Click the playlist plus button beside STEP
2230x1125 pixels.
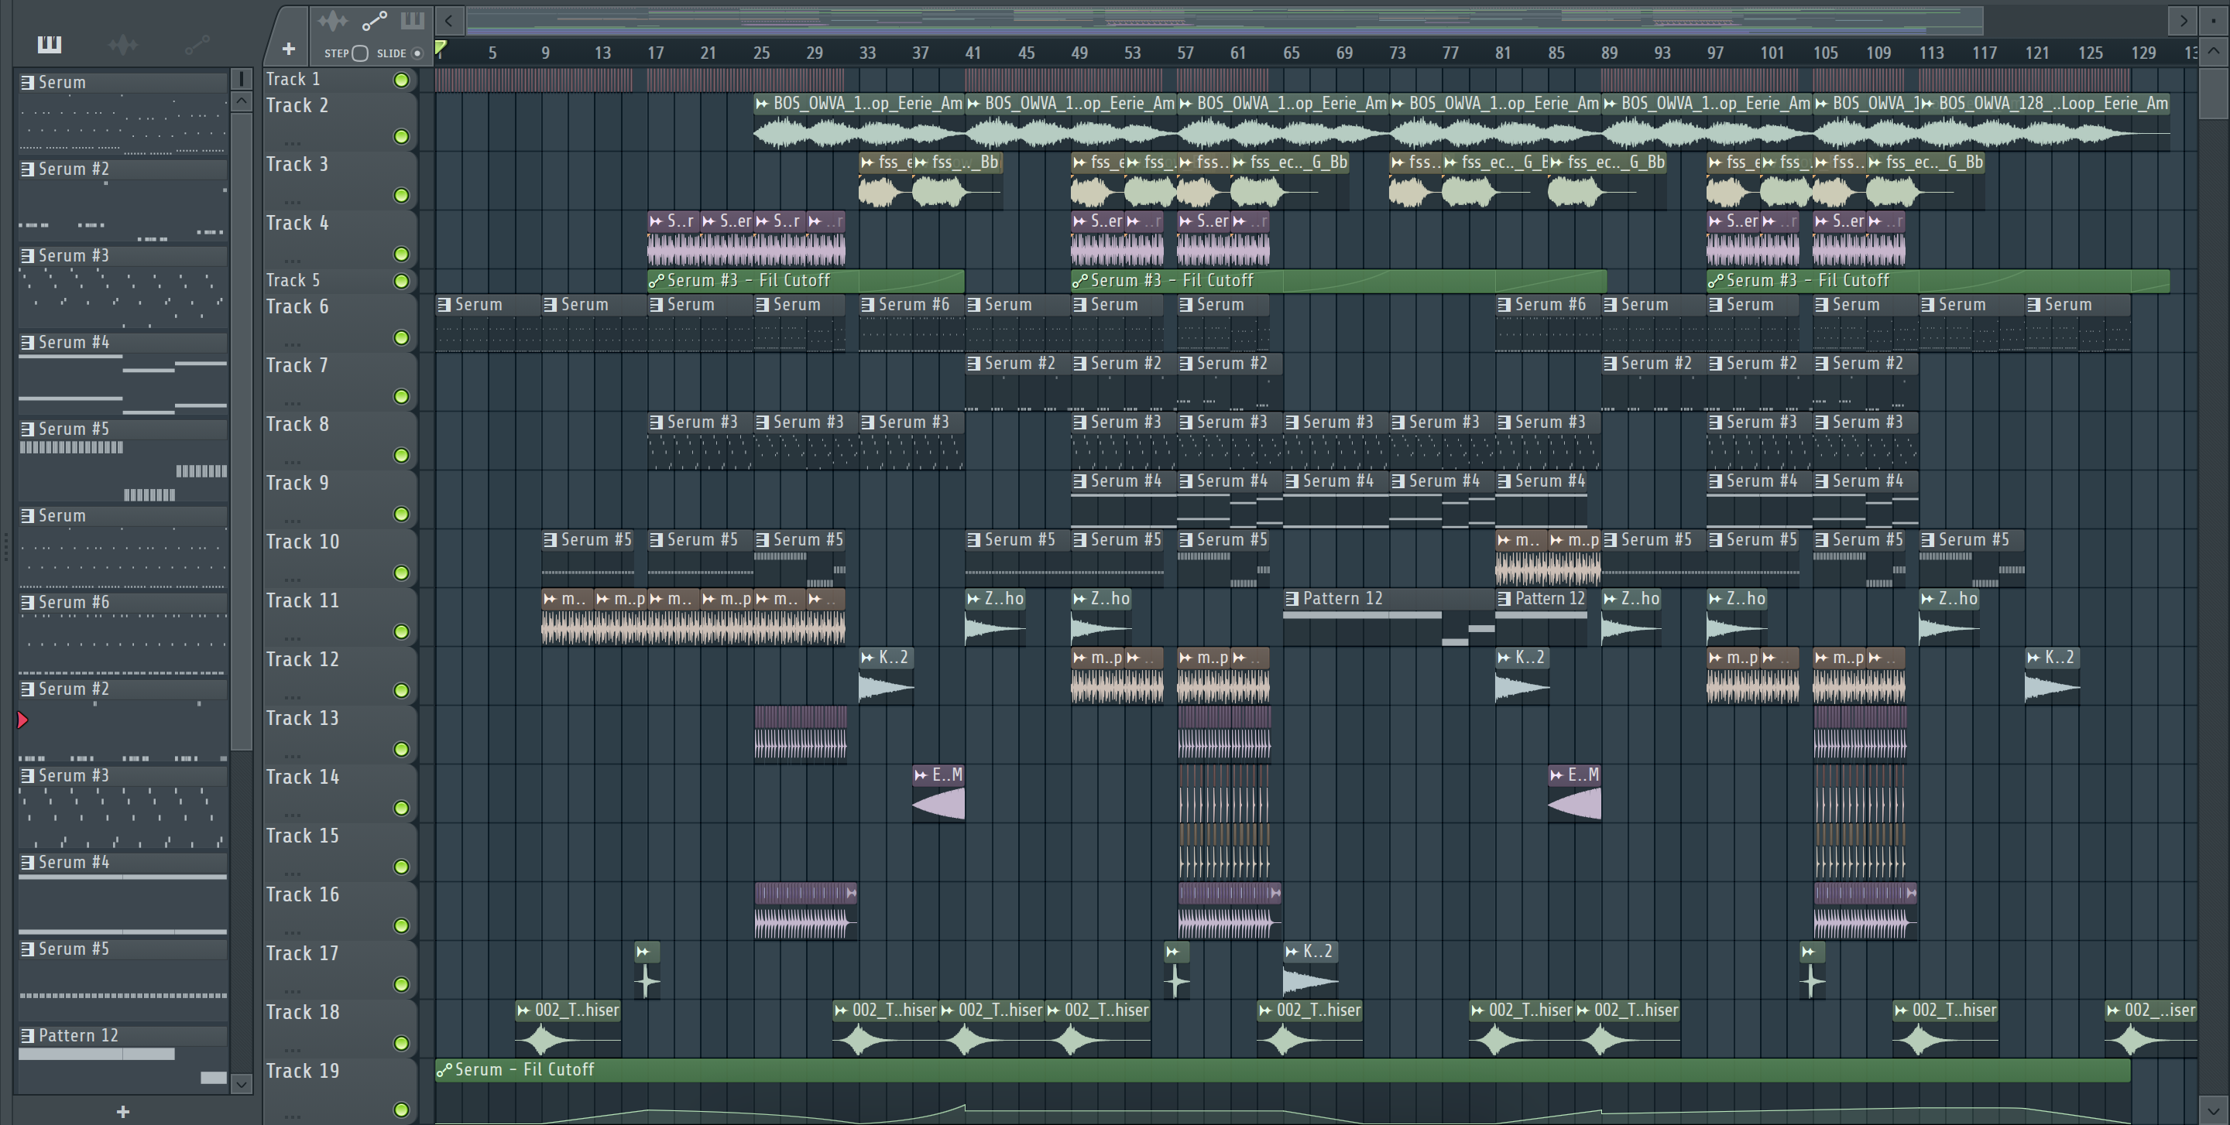pyautogui.click(x=288, y=50)
